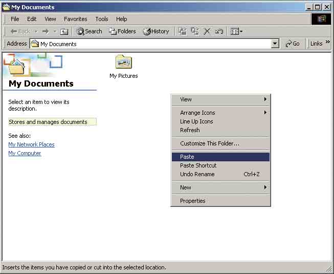Choose Customize This Folder
This screenshot has width=334, height=274.
coord(220,143)
